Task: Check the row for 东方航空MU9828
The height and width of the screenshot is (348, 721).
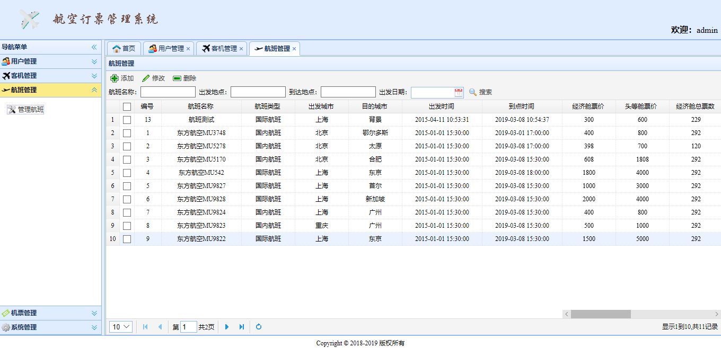Action: tap(127, 199)
